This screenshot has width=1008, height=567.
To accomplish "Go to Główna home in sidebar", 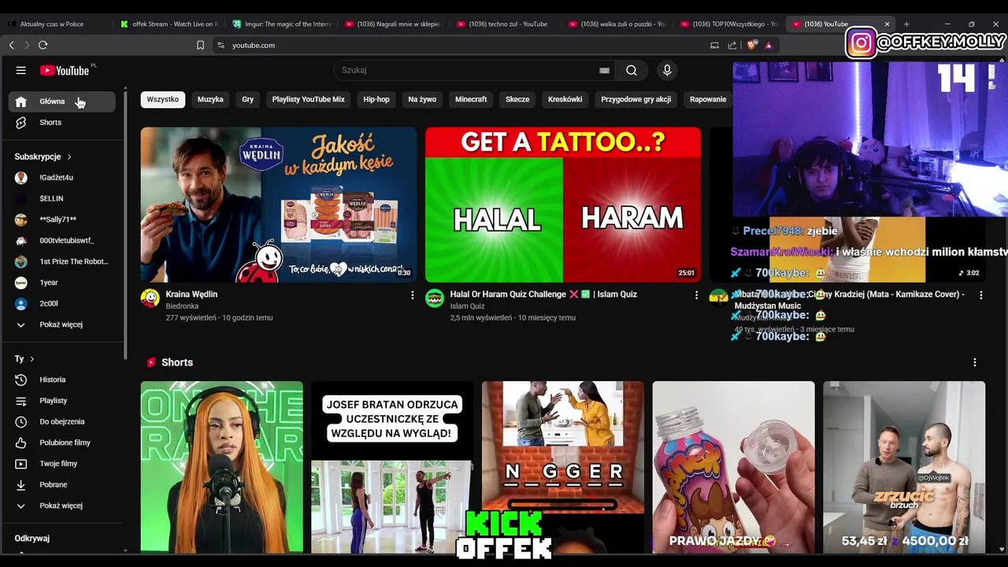I will click(62, 102).
